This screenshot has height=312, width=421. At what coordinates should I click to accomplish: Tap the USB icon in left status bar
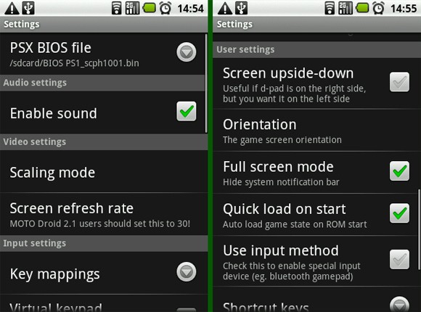[x=28, y=8]
